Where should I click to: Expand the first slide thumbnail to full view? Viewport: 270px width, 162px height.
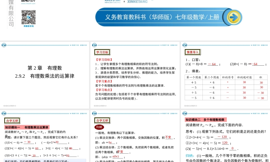tap(45, 73)
